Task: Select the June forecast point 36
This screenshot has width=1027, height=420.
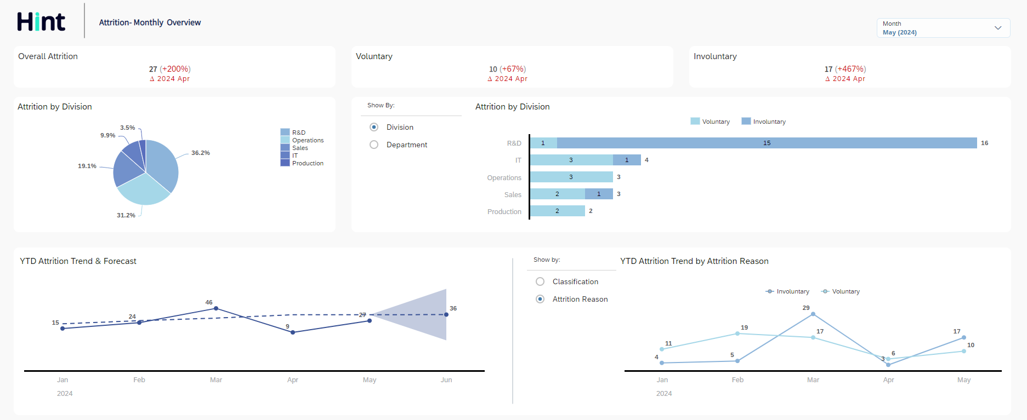Action: [x=446, y=315]
